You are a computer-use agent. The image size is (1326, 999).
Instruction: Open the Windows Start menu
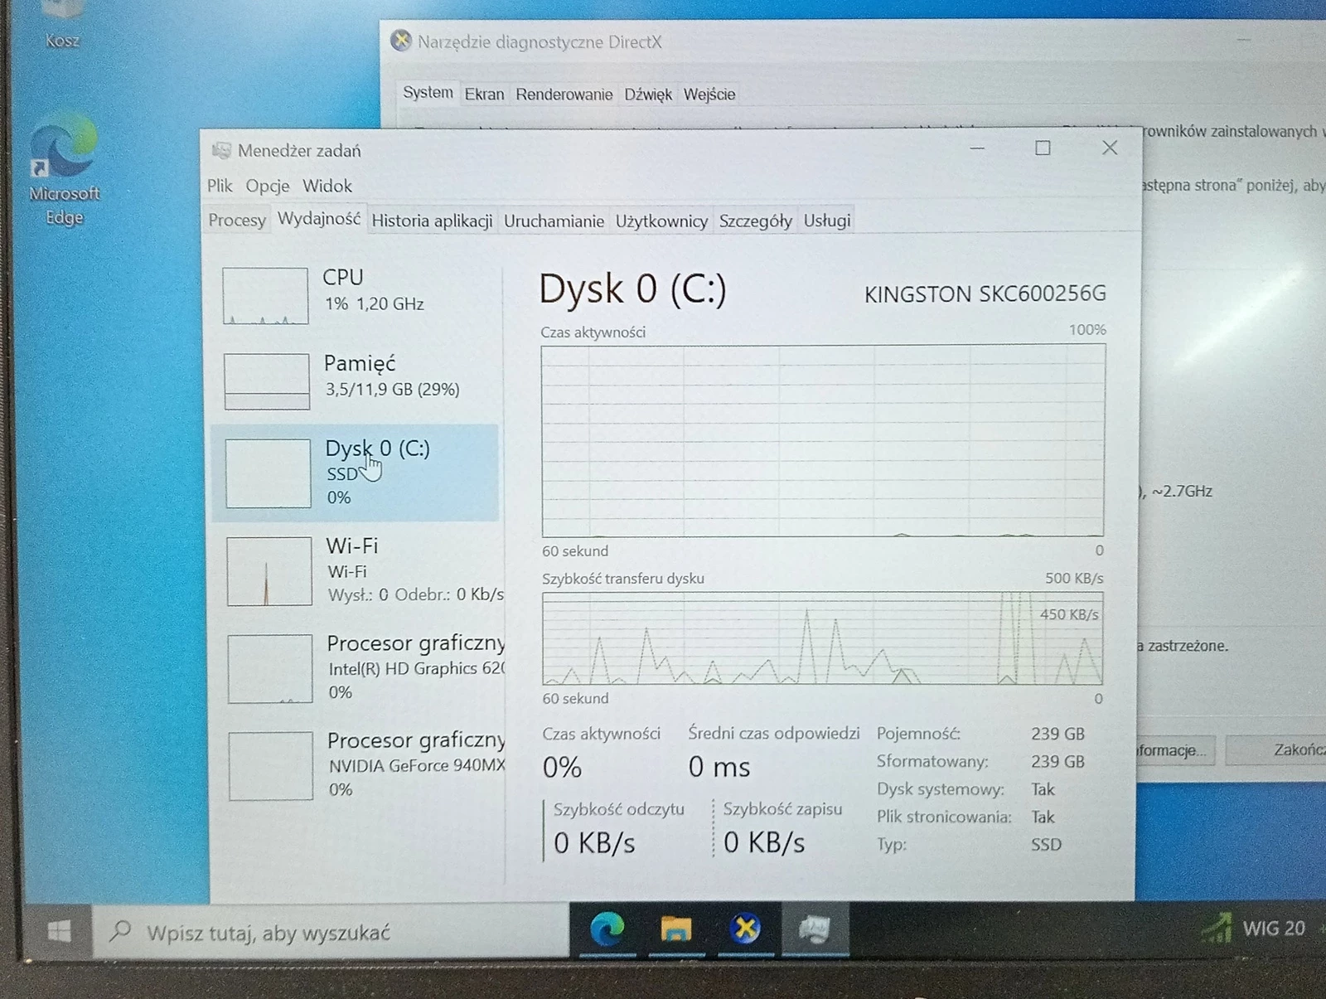(59, 932)
